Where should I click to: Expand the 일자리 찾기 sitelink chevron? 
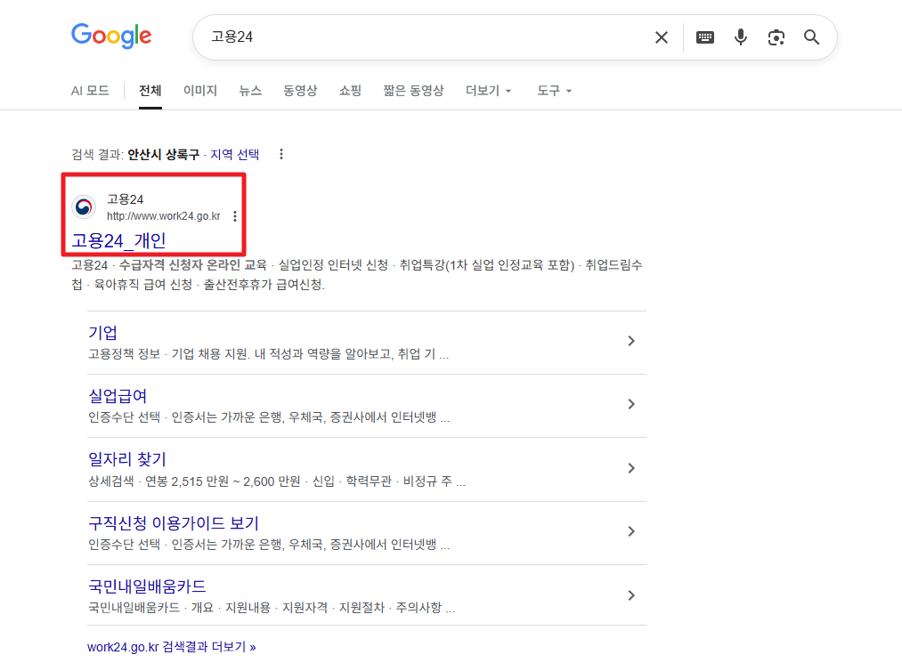631,467
